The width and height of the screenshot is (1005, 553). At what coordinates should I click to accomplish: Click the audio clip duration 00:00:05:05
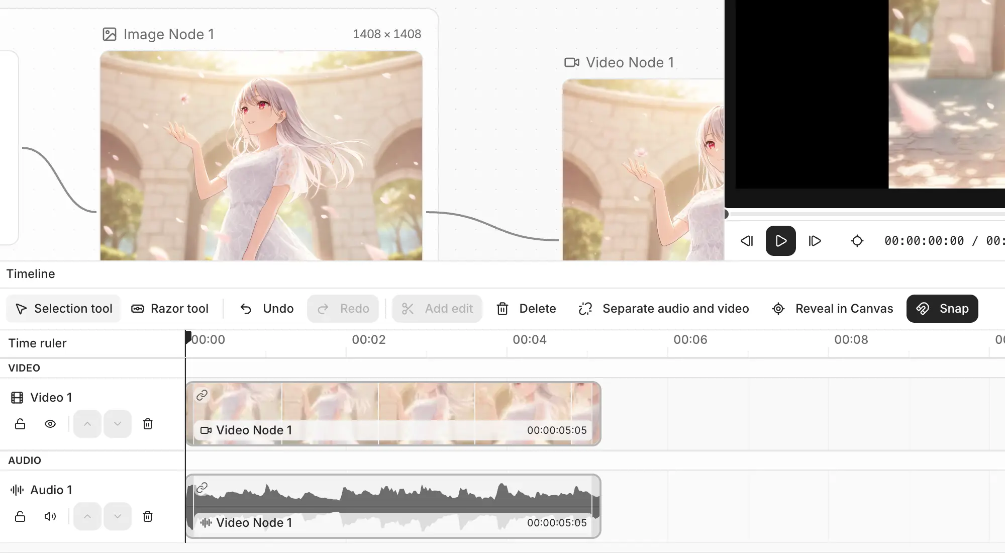(x=557, y=523)
